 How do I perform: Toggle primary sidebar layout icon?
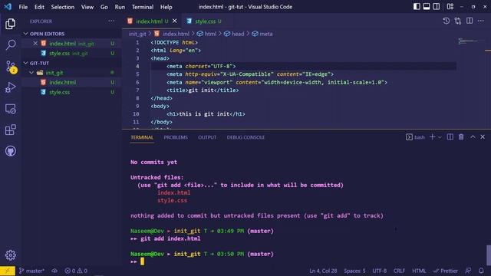pyautogui.click(x=417, y=7)
